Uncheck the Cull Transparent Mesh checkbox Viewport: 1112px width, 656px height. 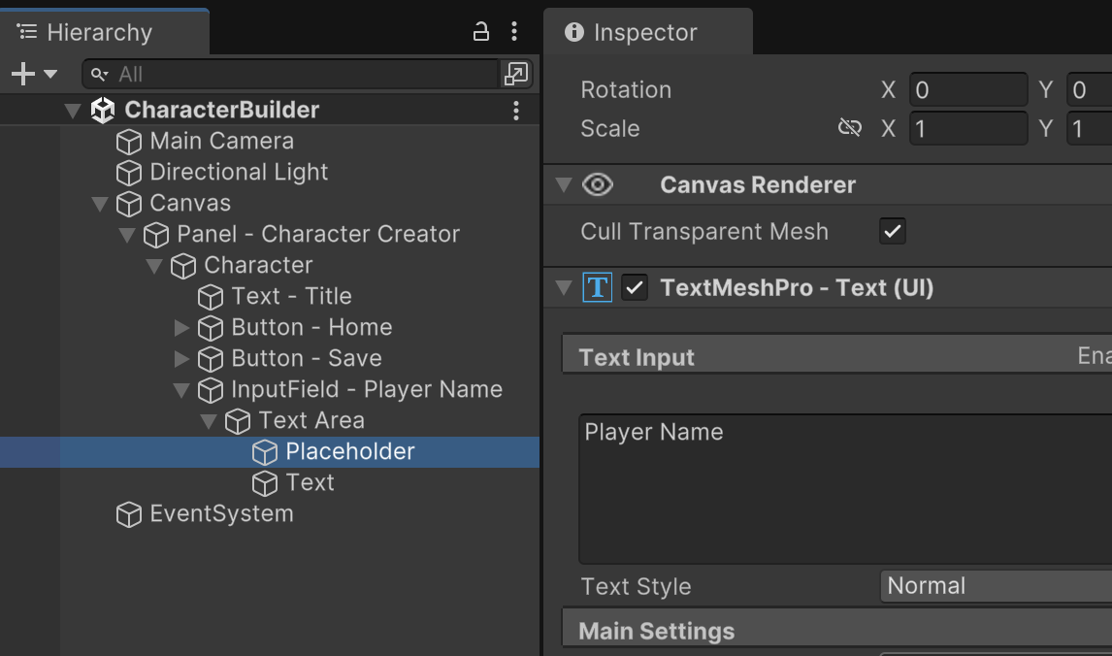892,232
